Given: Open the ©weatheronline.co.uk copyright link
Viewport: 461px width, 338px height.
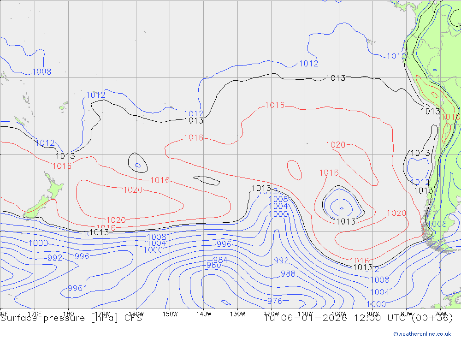Looking at the screenshot, I should coord(422,334).
